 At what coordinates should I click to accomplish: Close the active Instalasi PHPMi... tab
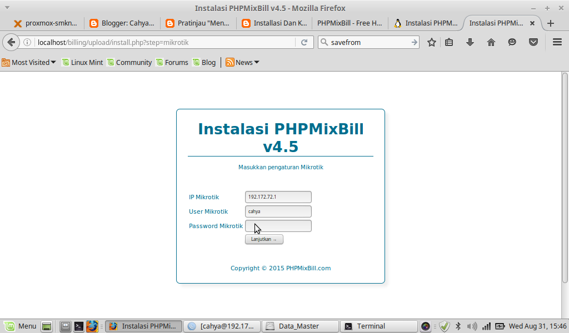click(532, 23)
